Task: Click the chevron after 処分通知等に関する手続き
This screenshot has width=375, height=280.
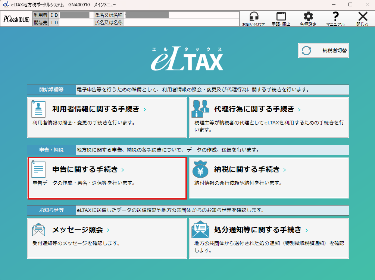Action: click(x=307, y=230)
